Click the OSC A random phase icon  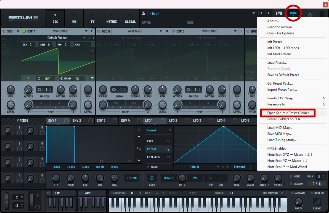point(62,78)
